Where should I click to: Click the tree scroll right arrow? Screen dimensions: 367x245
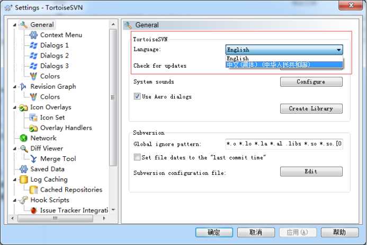[104, 219]
